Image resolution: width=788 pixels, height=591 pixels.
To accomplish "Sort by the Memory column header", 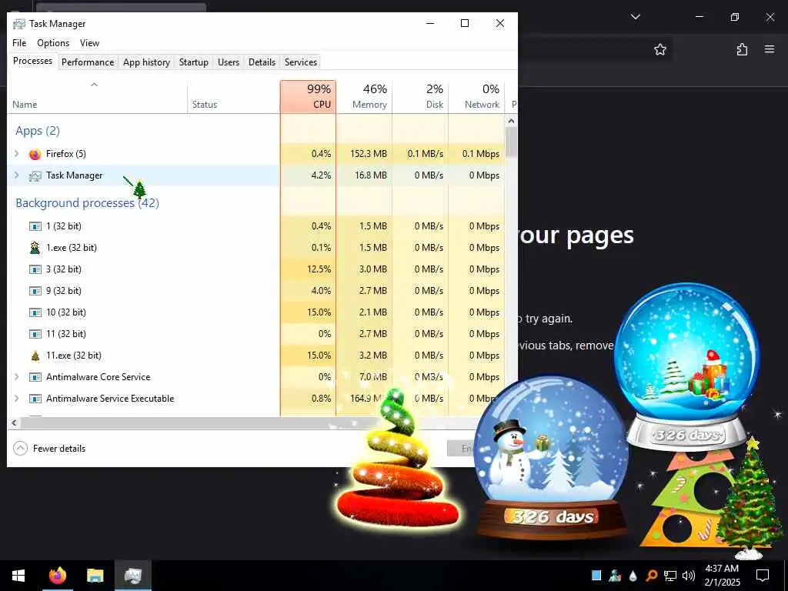I will coord(364,96).
